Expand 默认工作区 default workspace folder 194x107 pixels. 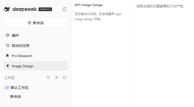coord(36,88)
